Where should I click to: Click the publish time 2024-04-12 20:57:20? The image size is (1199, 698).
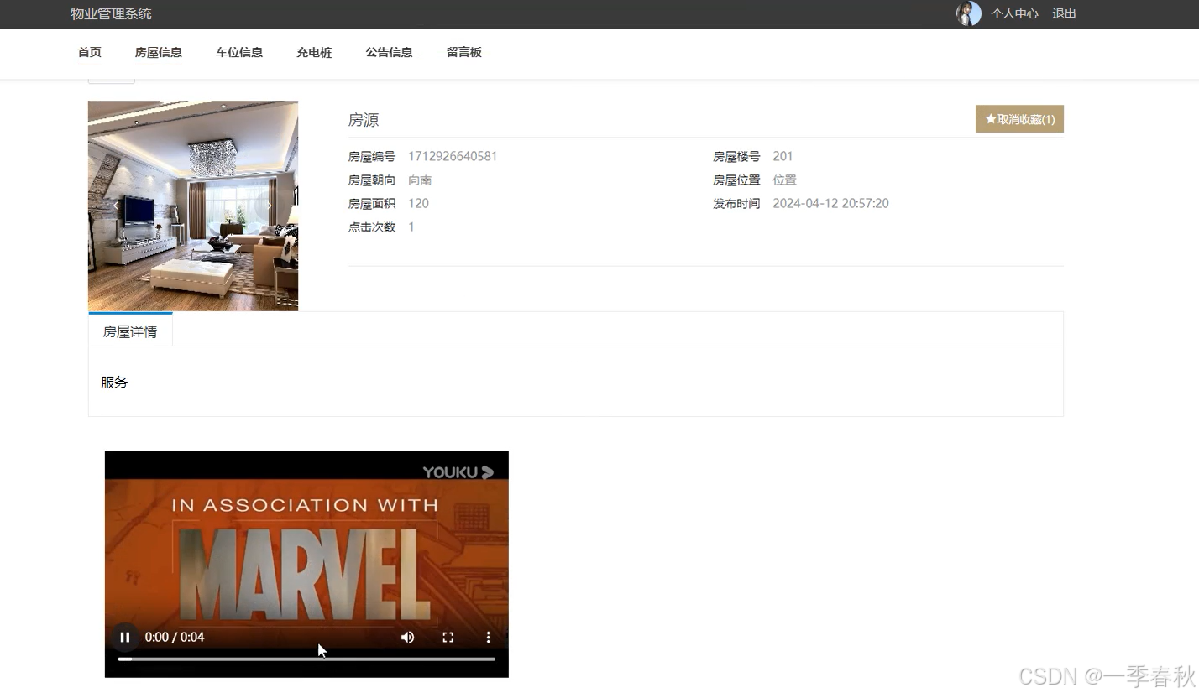[830, 203]
